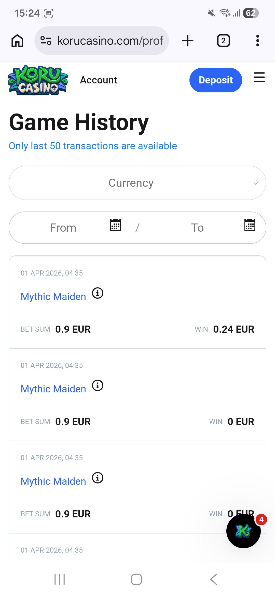The height and width of the screenshot is (597, 275).
Task: Click the Deposit button
Action: pyautogui.click(x=216, y=80)
